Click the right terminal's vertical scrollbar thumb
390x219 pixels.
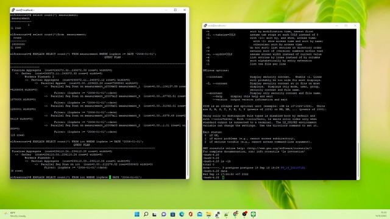point(358,159)
